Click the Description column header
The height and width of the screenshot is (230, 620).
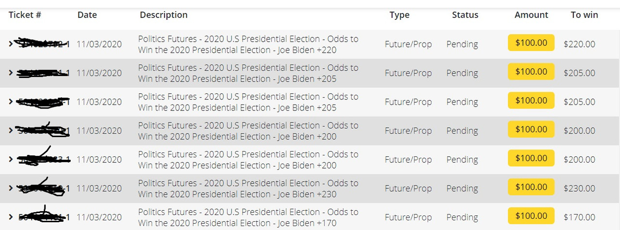click(x=164, y=15)
